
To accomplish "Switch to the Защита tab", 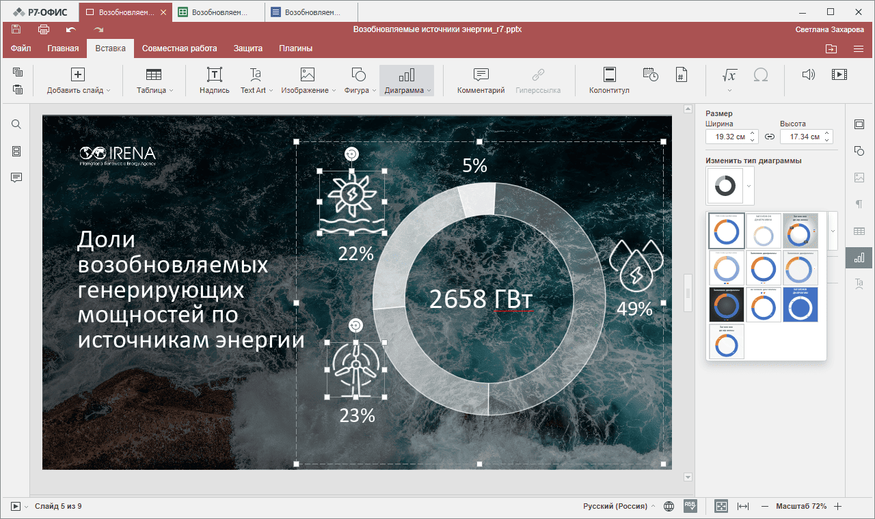I will (248, 48).
